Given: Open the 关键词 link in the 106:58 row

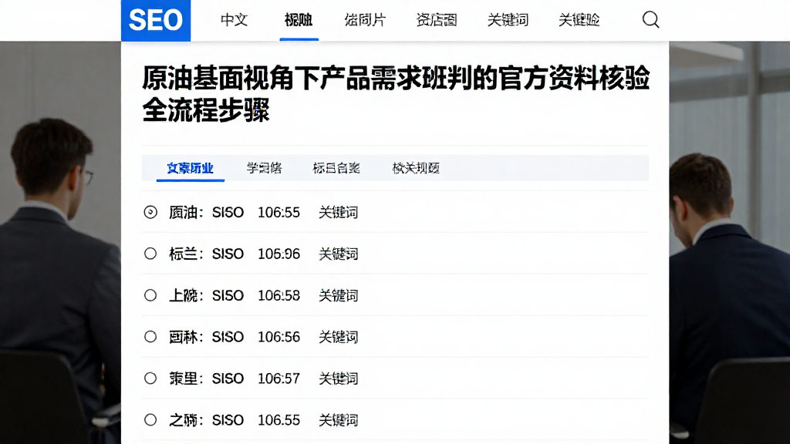Looking at the screenshot, I should tap(338, 295).
